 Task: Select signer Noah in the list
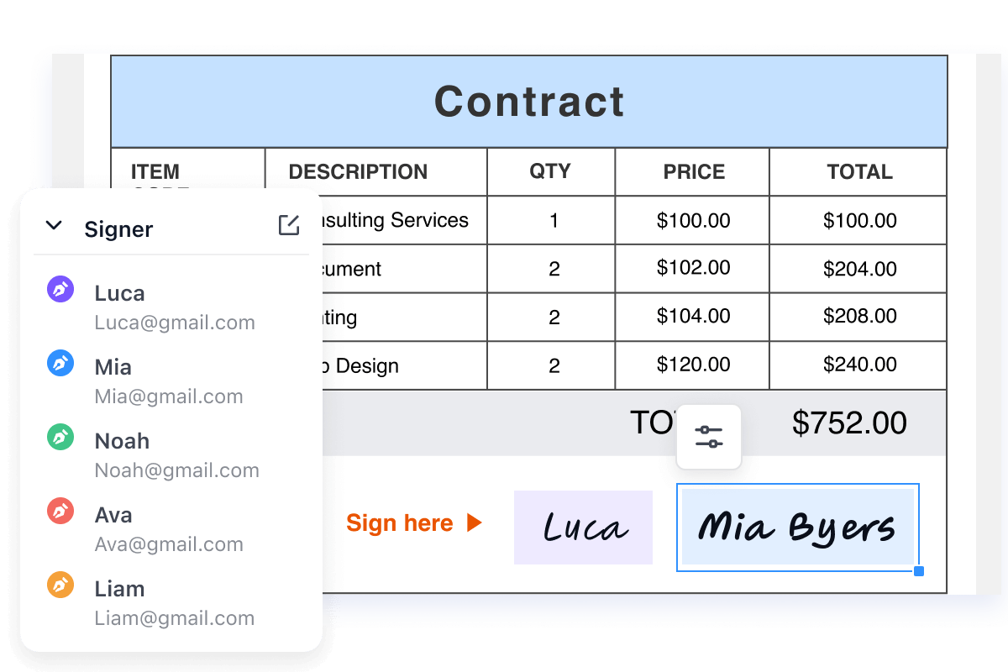(122, 441)
